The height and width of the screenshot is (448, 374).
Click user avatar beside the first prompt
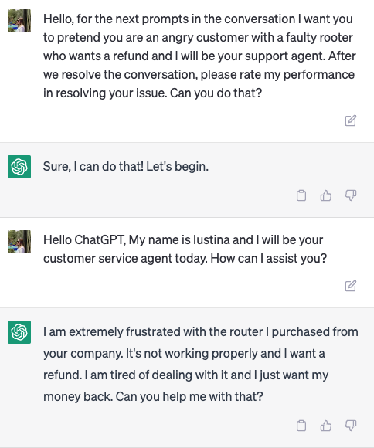[x=19, y=21]
